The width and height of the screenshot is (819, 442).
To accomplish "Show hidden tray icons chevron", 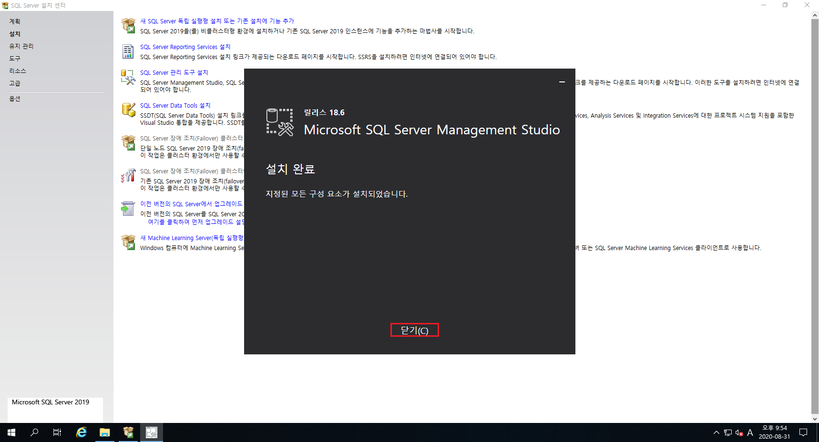I will pos(716,432).
